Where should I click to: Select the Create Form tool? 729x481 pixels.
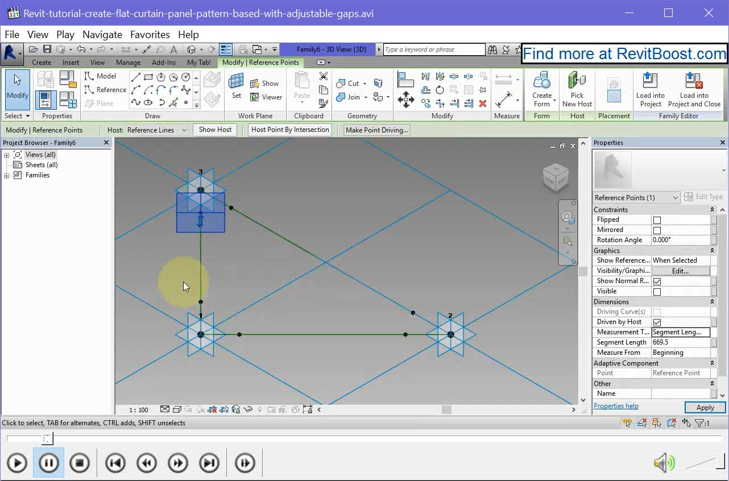541,89
